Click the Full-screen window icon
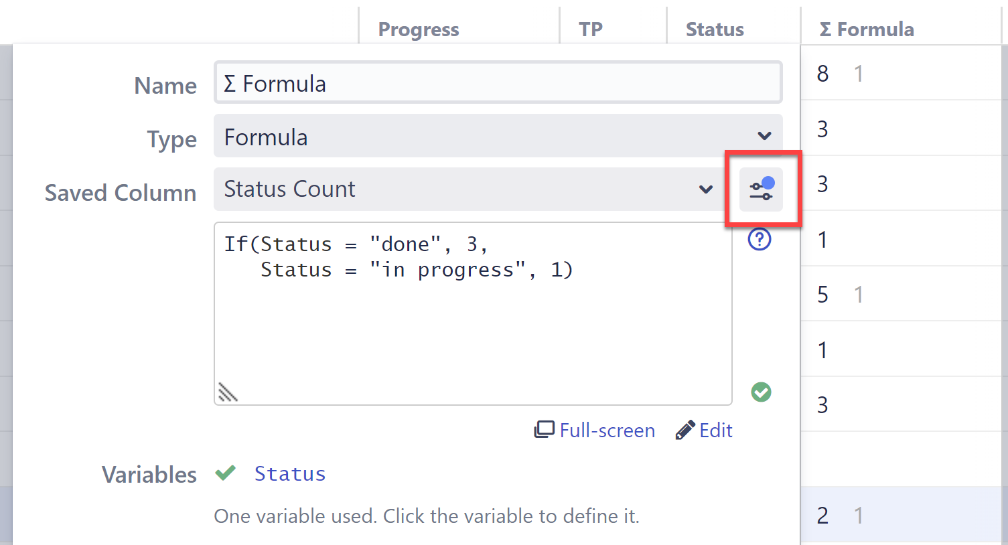1008x545 pixels. pos(544,430)
